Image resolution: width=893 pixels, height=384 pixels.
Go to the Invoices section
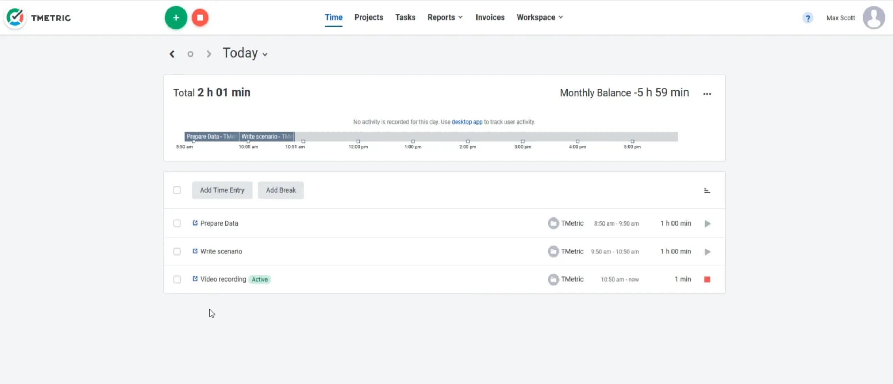click(490, 17)
